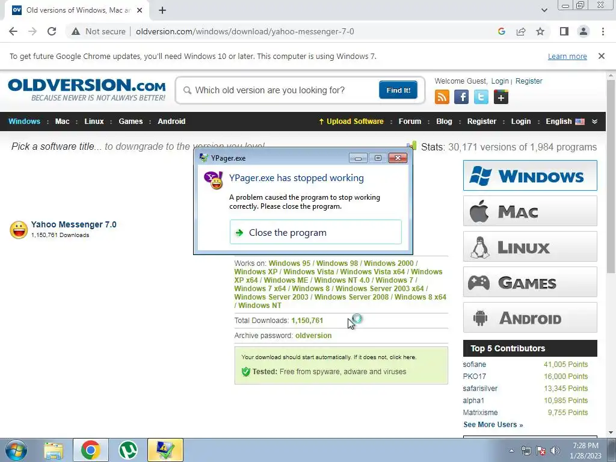Click the OldVersion.com logo
This screenshot has width=616, height=462.
coord(87,90)
